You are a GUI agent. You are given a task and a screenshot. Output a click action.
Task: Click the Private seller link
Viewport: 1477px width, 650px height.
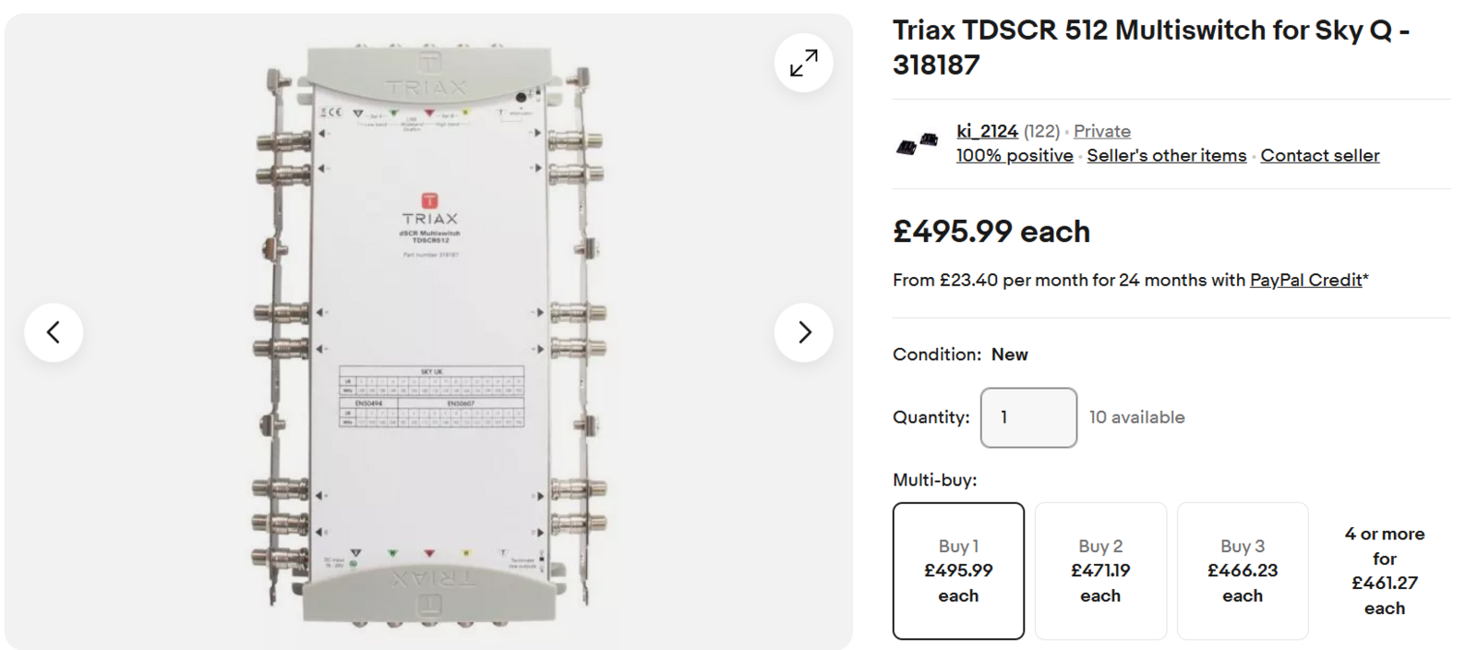click(1101, 131)
